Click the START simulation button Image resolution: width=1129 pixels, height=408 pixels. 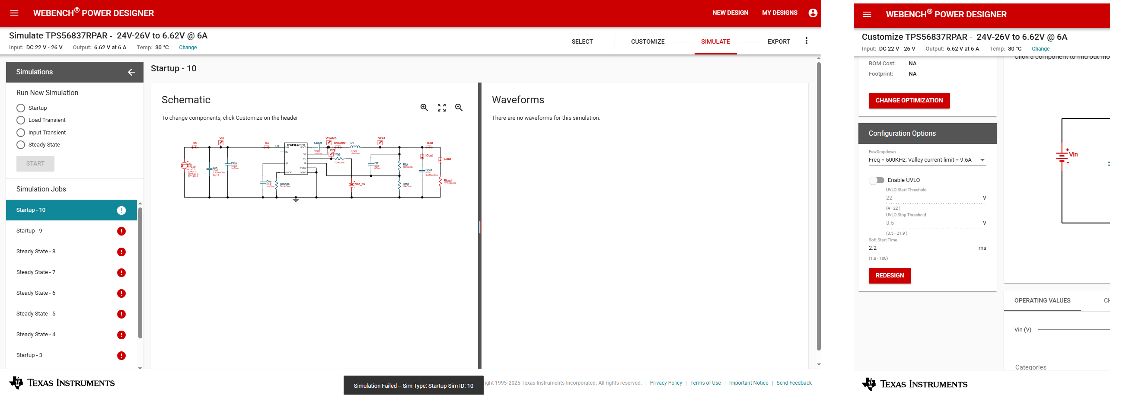coord(35,164)
